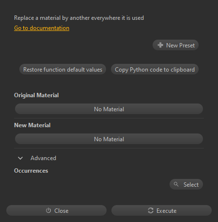Open the New Material selector field
This screenshot has height=222, width=218.
tap(109, 139)
